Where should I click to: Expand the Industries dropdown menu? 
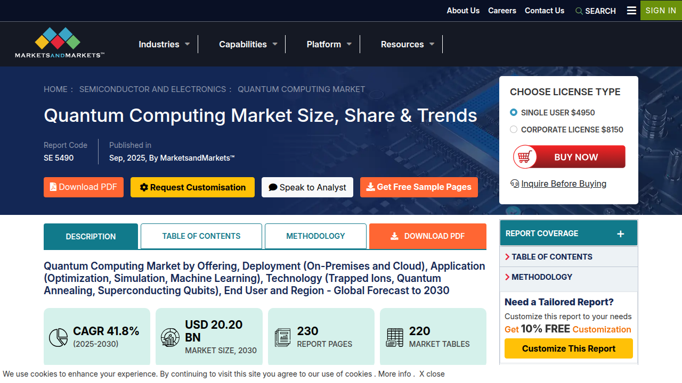[164, 44]
